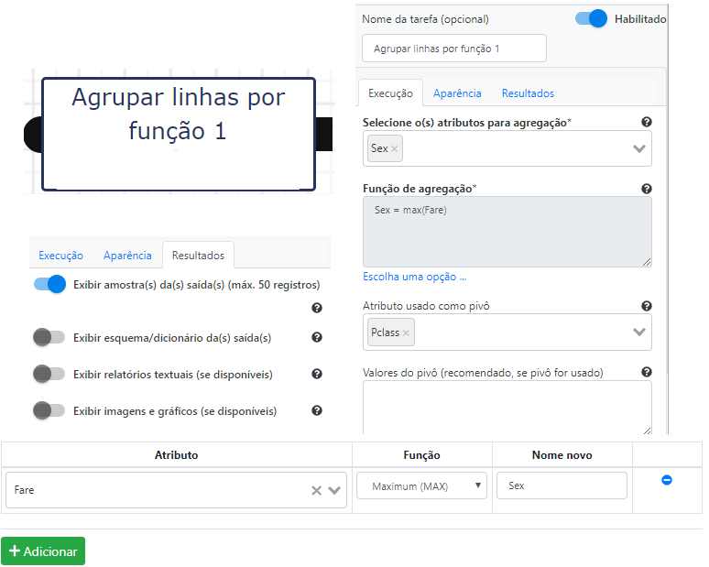This screenshot has height=567, width=709.
Task: Expand the aggregation attributes dropdown chevron
Action: click(638, 148)
